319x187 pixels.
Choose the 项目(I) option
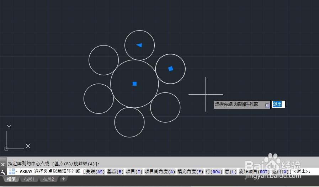point(134,172)
